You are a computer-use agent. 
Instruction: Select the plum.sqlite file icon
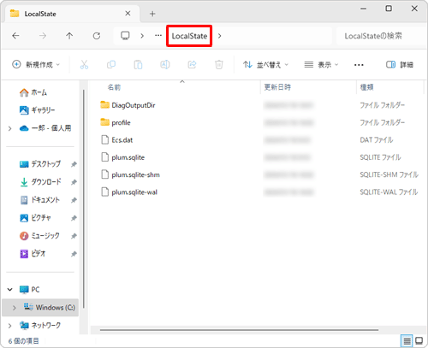click(105, 157)
